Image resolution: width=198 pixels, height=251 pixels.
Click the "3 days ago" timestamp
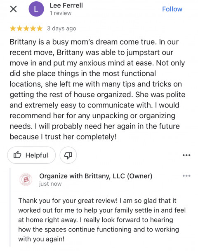[61, 29]
